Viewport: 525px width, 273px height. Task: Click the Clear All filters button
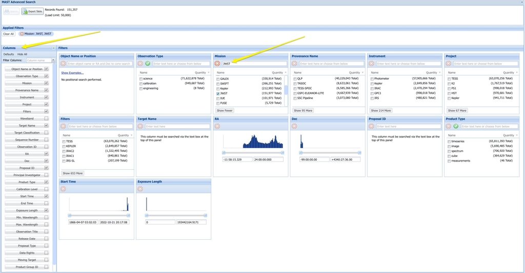[x=9, y=34]
